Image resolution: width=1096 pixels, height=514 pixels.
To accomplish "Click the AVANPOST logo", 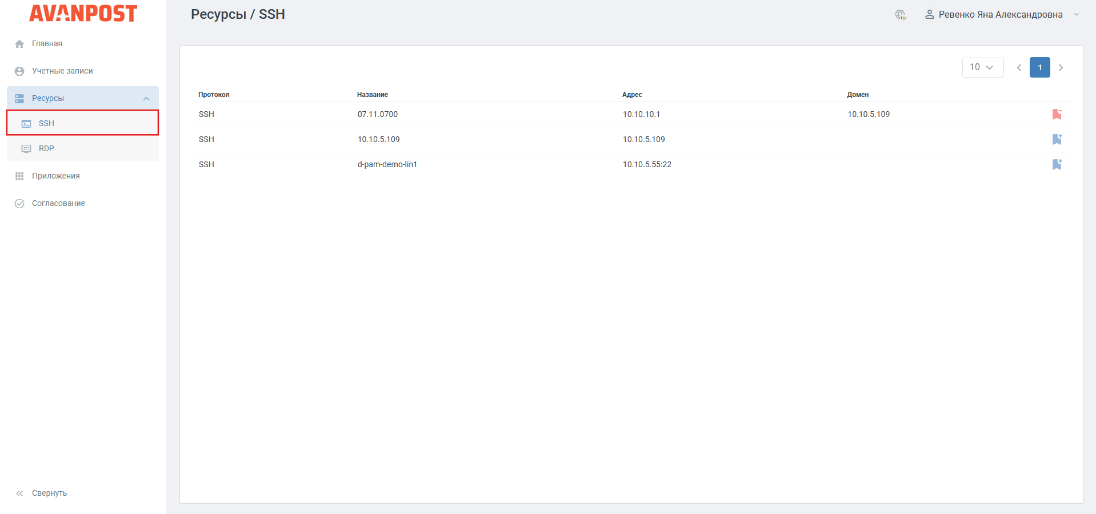I will click(83, 13).
